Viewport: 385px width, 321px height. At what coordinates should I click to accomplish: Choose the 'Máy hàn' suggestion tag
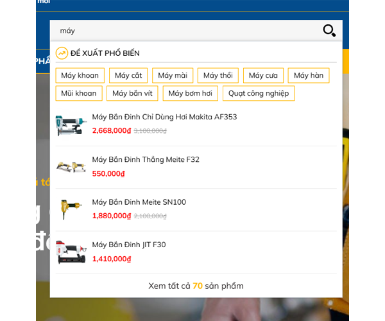tap(308, 76)
